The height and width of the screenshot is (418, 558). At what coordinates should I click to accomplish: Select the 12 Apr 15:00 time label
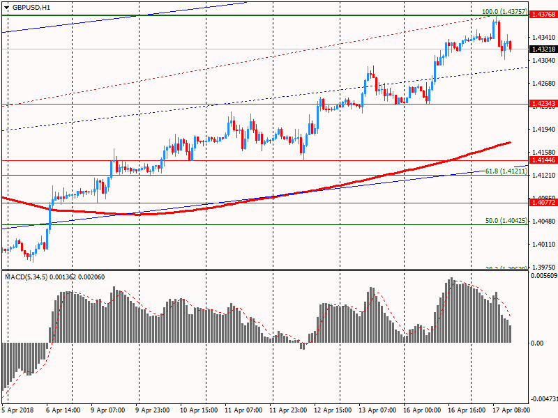click(x=333, y=410)
